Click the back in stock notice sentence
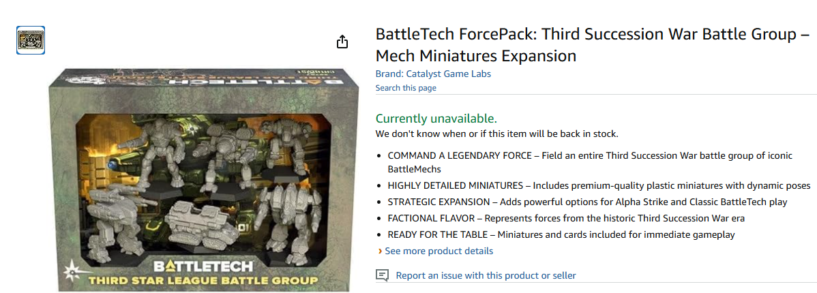Image resolution: width=817 pixels, height=293 pixels. click(x=496, y=134)
